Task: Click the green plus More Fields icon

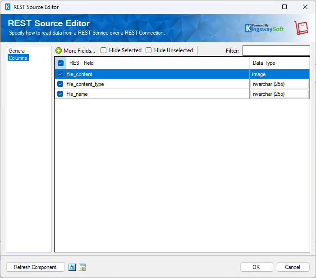Action: [x=59, y=50]
